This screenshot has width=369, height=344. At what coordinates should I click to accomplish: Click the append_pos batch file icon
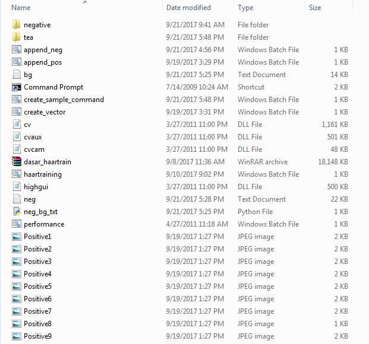17,62
